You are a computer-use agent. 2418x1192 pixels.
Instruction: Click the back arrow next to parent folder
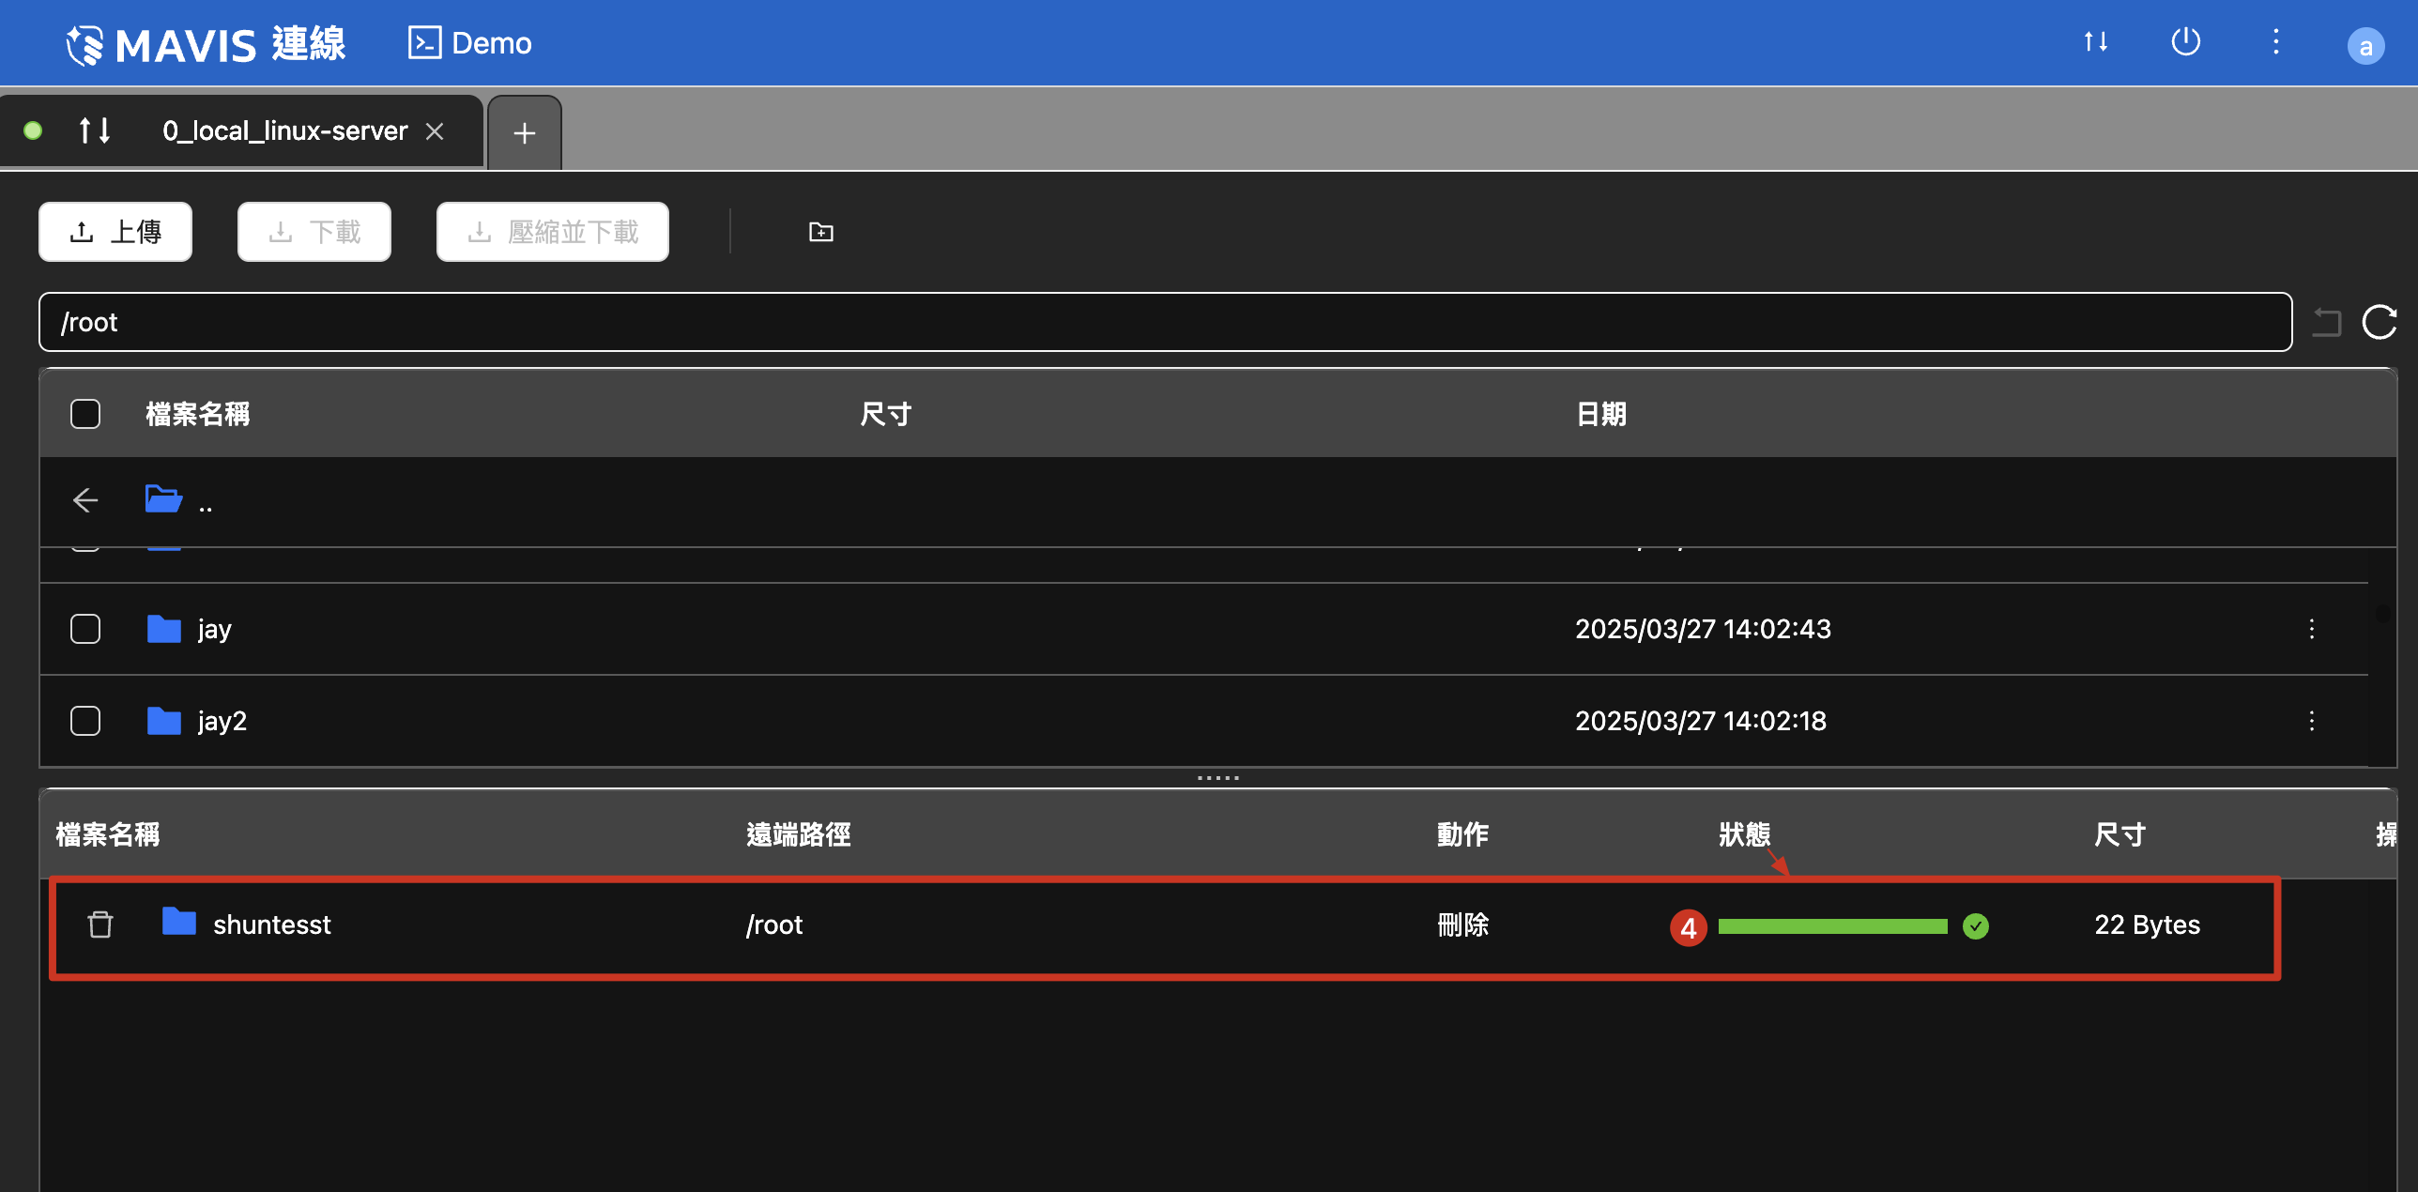point(85,500)
